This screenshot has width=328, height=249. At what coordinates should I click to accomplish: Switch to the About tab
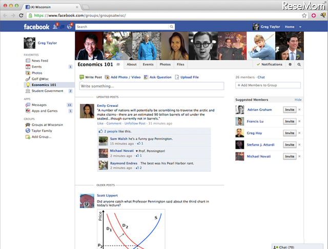[132, 65]
